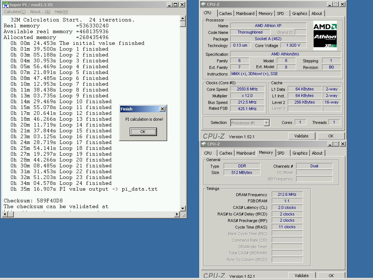Click the Level 2 256 KBytes value
The height and width of the screenshot is (280, 373).
(305, 102)
